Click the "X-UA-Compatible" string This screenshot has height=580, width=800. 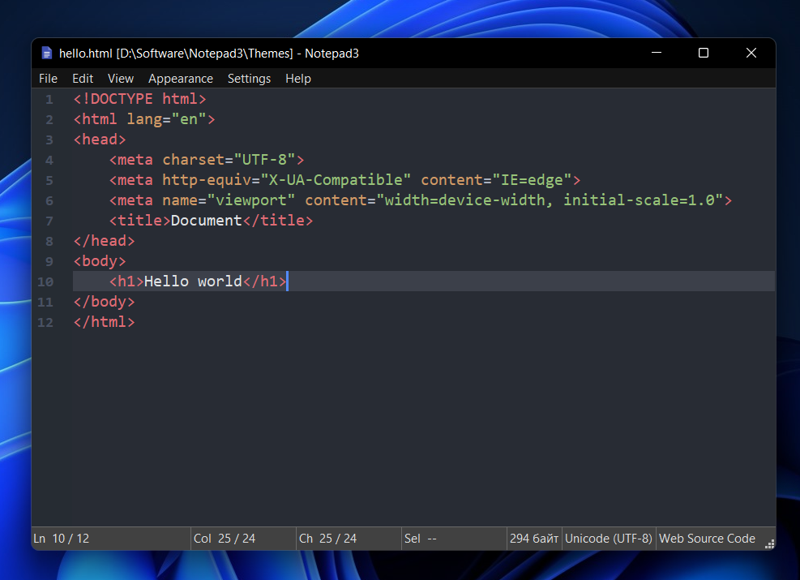(x=336, y=180)
